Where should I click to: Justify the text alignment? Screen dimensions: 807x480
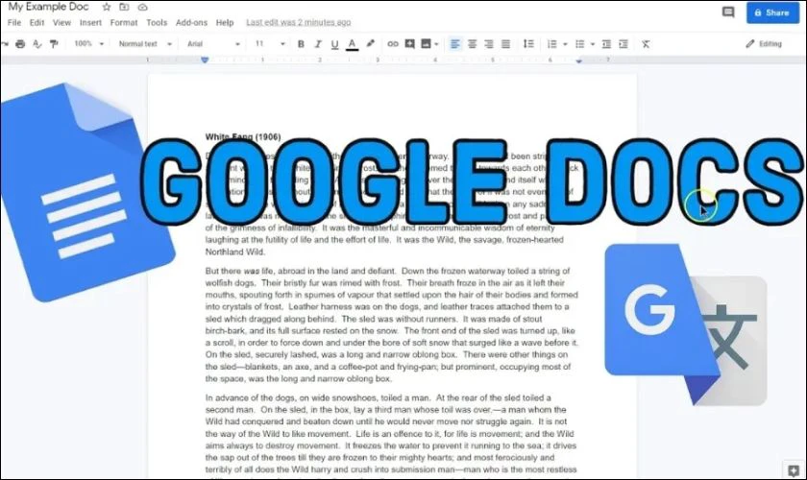point(506,44)
